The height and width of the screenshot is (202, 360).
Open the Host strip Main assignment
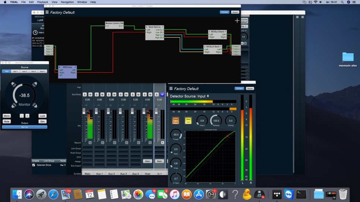coord(147,161)
